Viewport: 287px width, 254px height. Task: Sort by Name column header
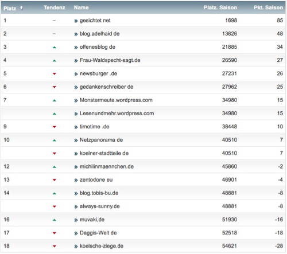(81, 7)
